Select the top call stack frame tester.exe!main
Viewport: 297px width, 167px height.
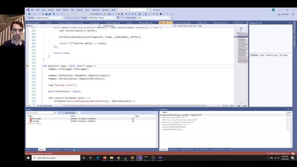click(x=182, y=115)
